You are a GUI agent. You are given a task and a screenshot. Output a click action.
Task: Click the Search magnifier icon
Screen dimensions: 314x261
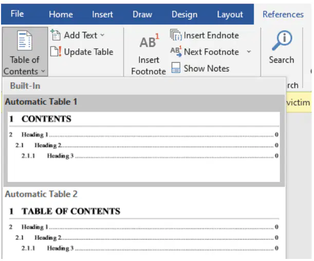282,40
